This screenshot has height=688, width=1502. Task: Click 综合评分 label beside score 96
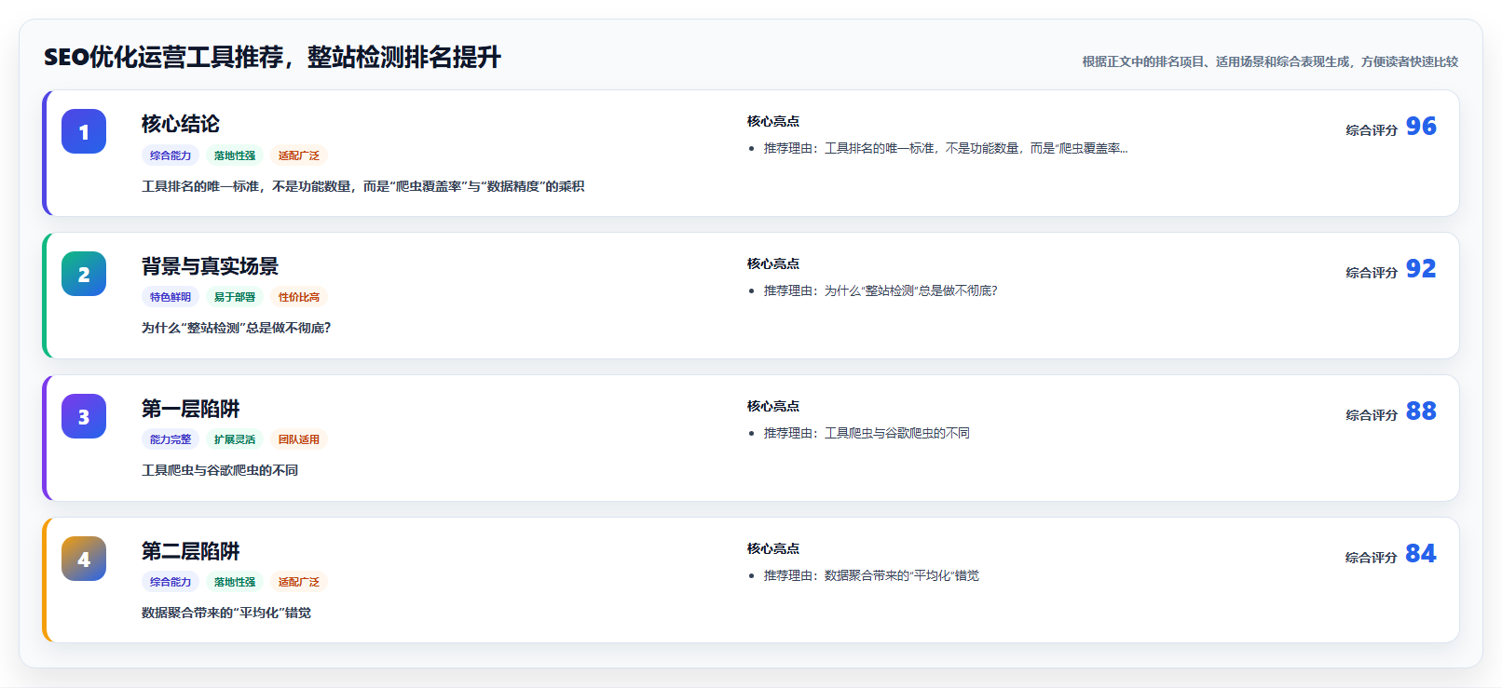pos(1372,130)
